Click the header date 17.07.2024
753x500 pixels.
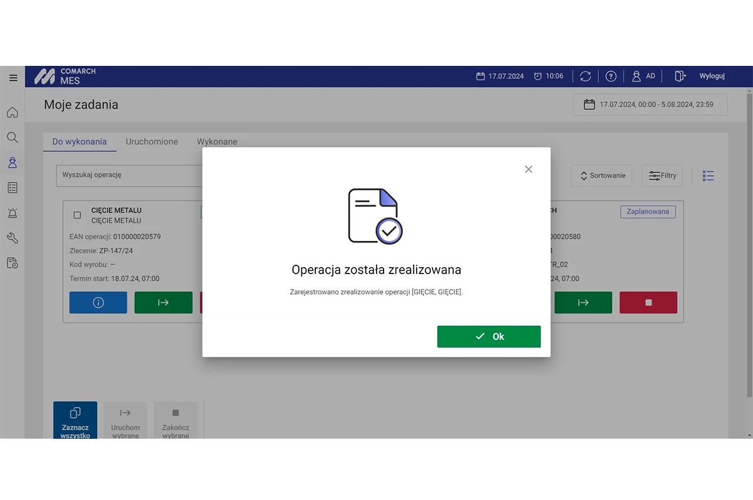tap(500, 76)
